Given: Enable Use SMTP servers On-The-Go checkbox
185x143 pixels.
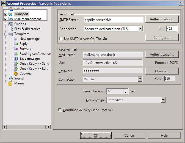Looking at the screenshot, I should pos(61,39).
